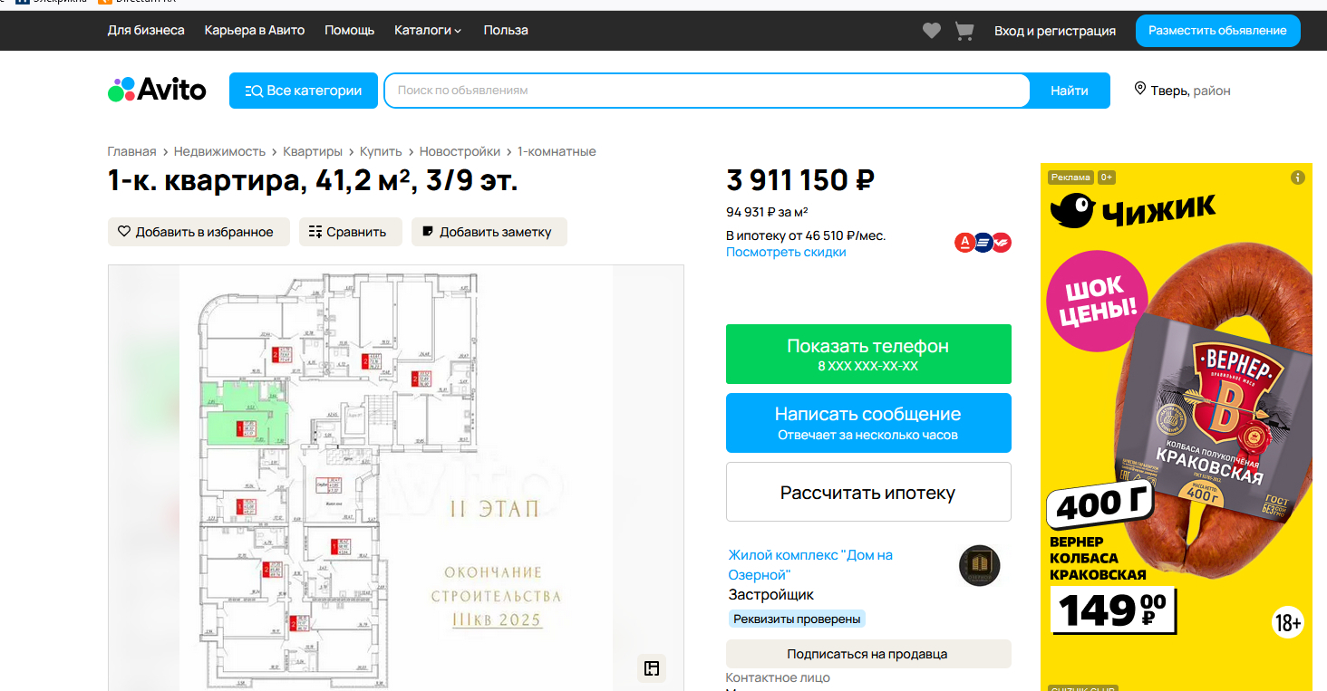Open Недвижимость breadcrumb
Screen dimensions: 1327x691
click(x=219, y=151)
